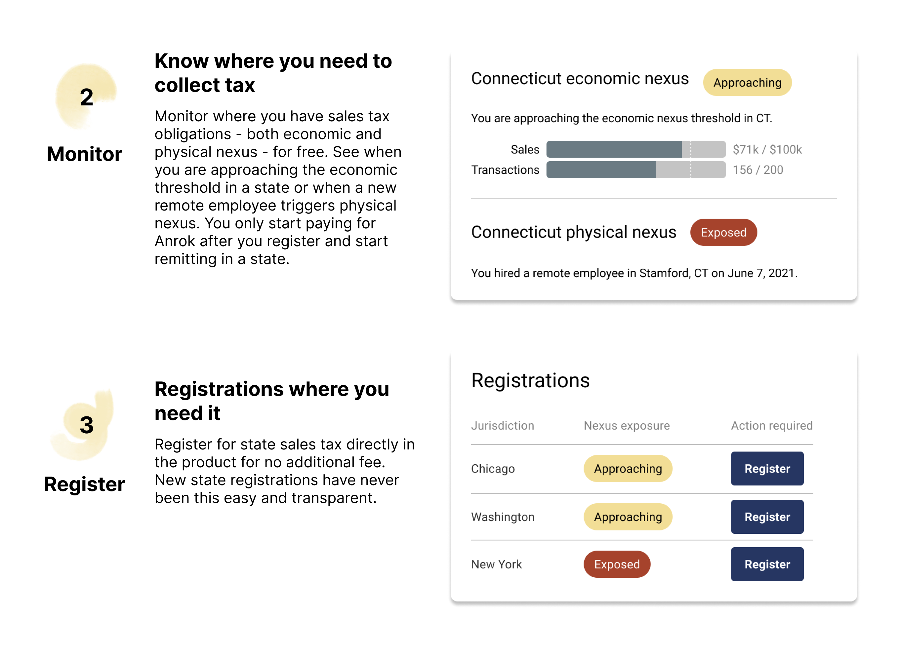Click the Approaching badge beside Connecticut economic nexus
This screenshot has width=900, height=657.
(x=747, y=83)
